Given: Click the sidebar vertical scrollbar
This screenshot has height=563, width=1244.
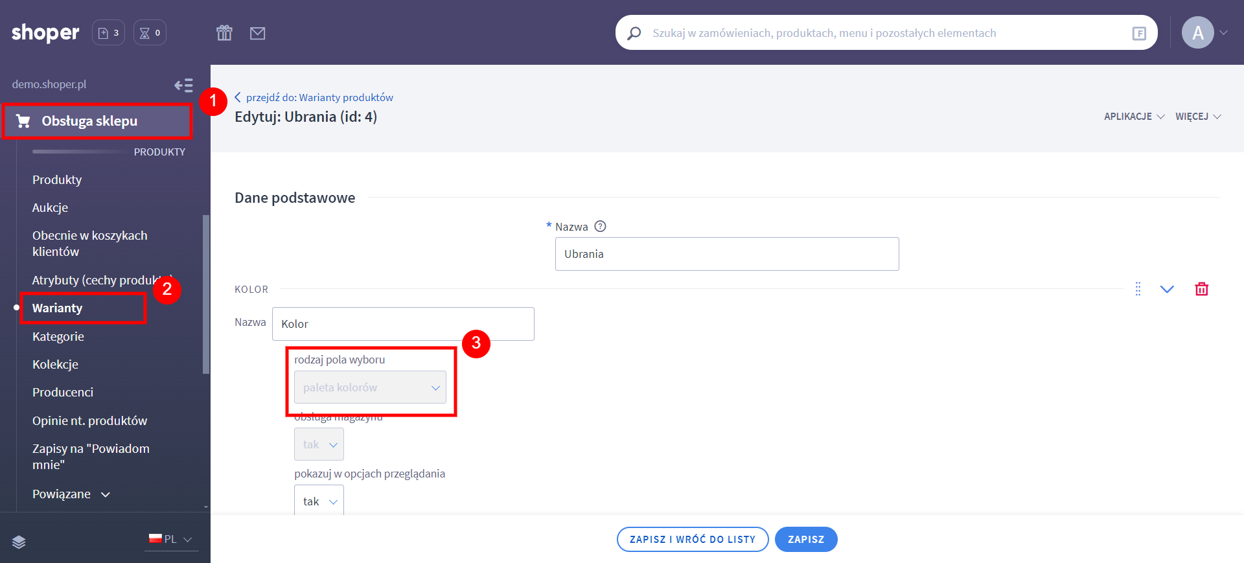Looking at the screenshot, I should [206, 295].
